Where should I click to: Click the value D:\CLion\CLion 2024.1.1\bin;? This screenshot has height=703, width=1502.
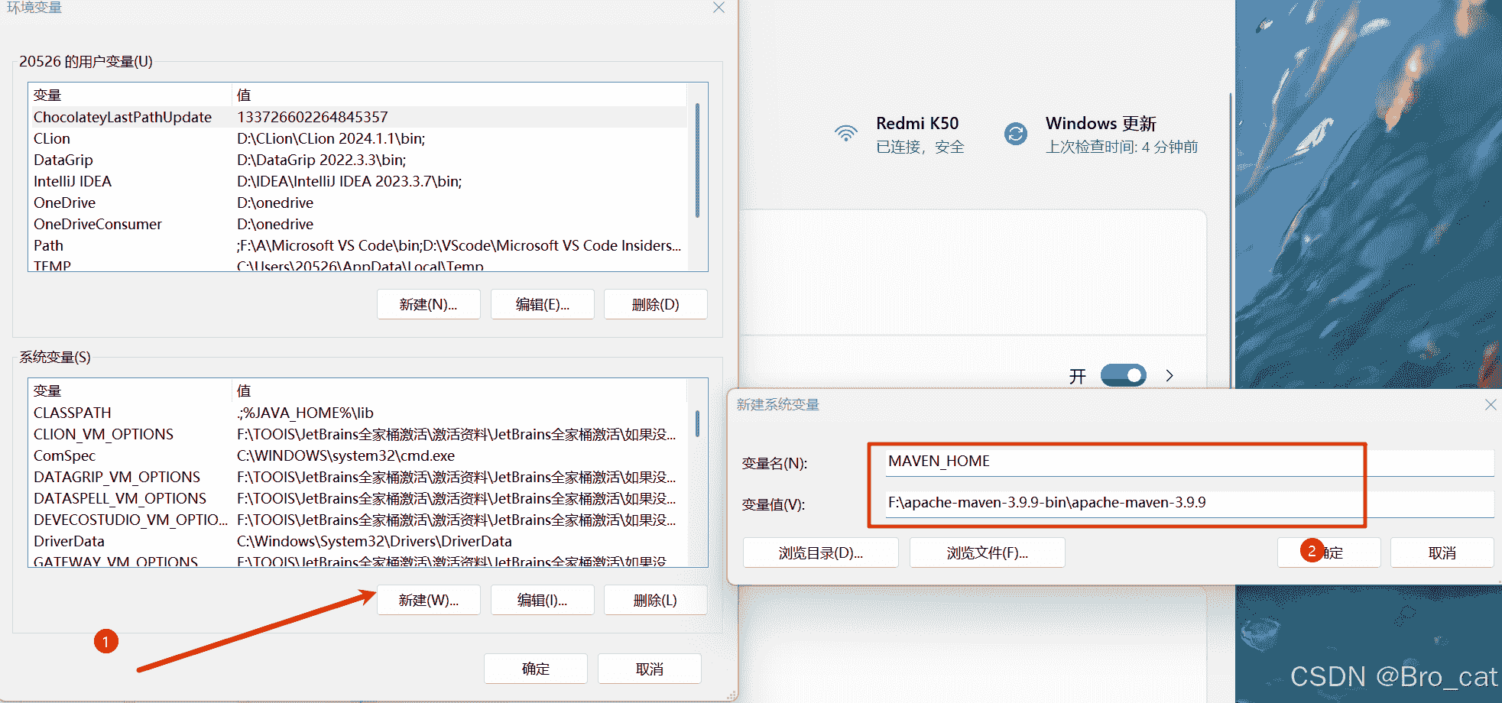[x=331, y=138]
